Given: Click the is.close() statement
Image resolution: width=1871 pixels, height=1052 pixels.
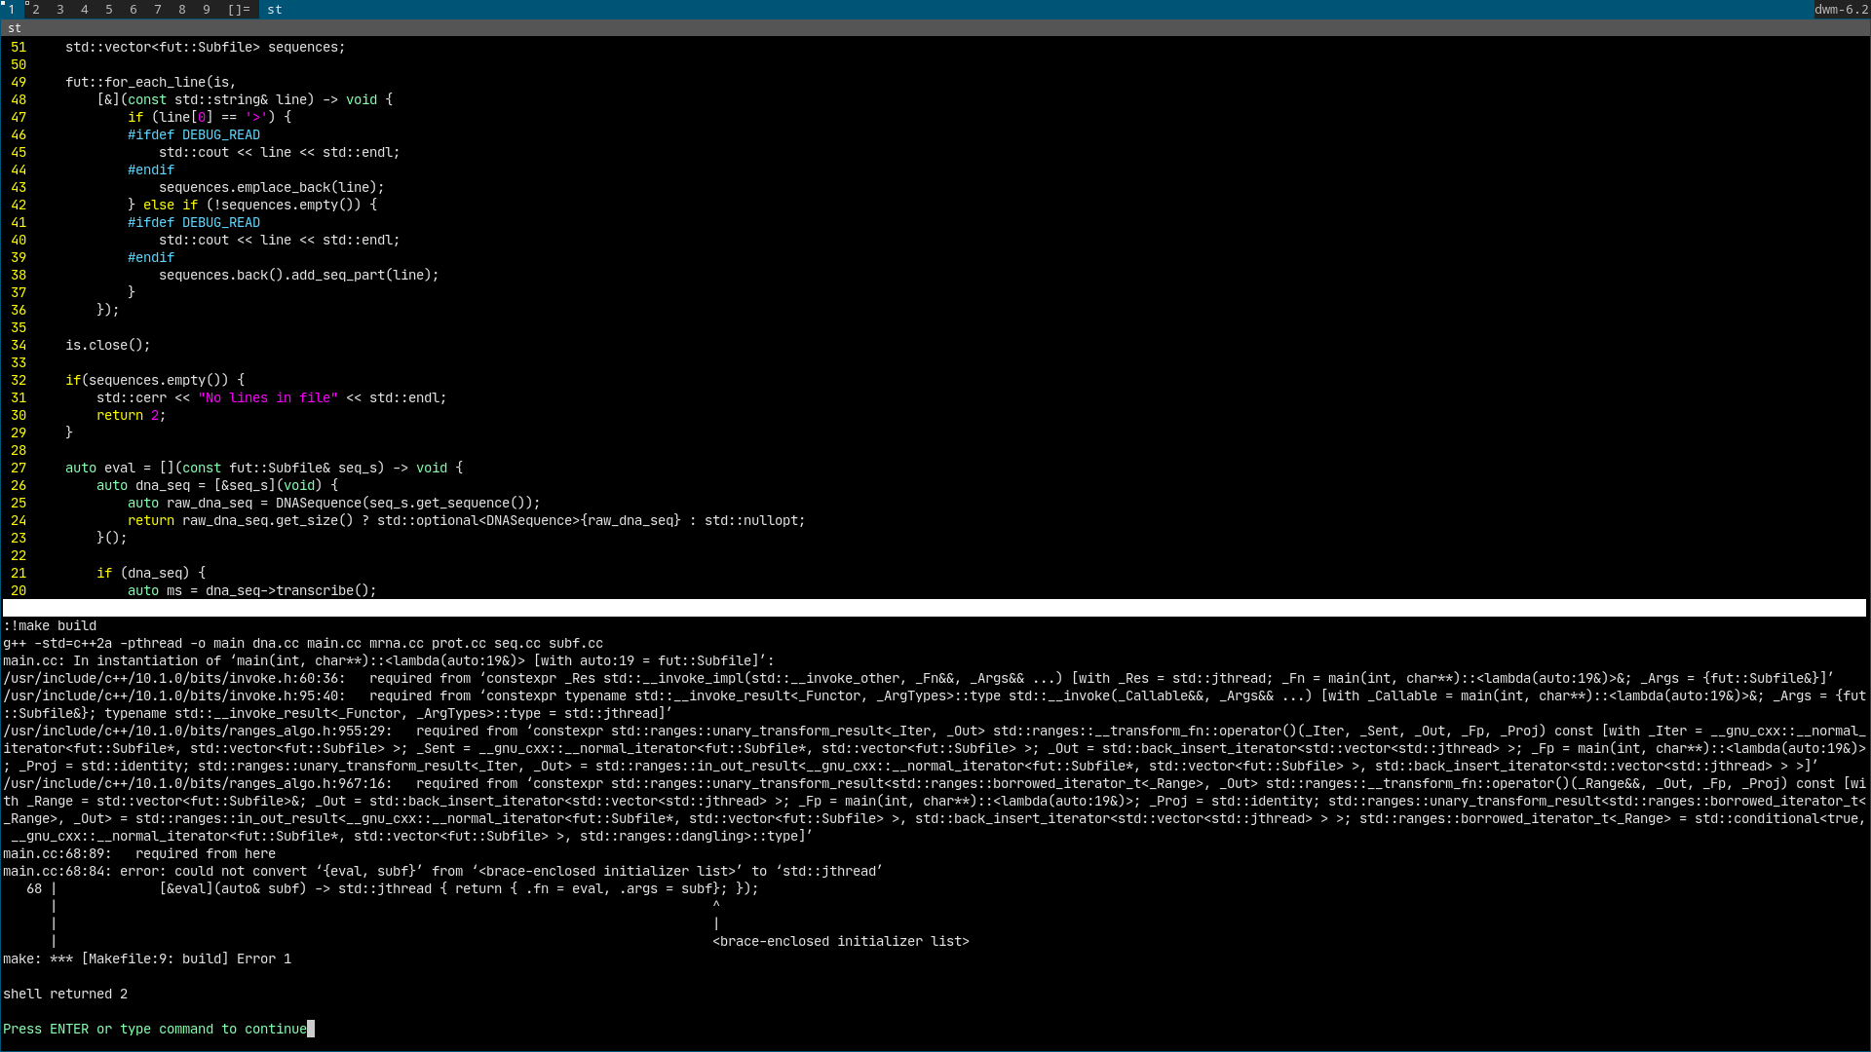Looking at the screenshot, I should click(107, 345).
